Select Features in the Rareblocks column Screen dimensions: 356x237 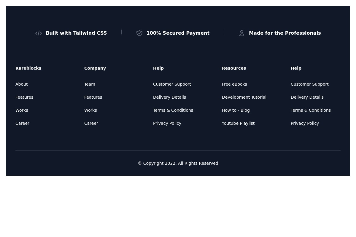pyautogui.click(x=24, y=97)
